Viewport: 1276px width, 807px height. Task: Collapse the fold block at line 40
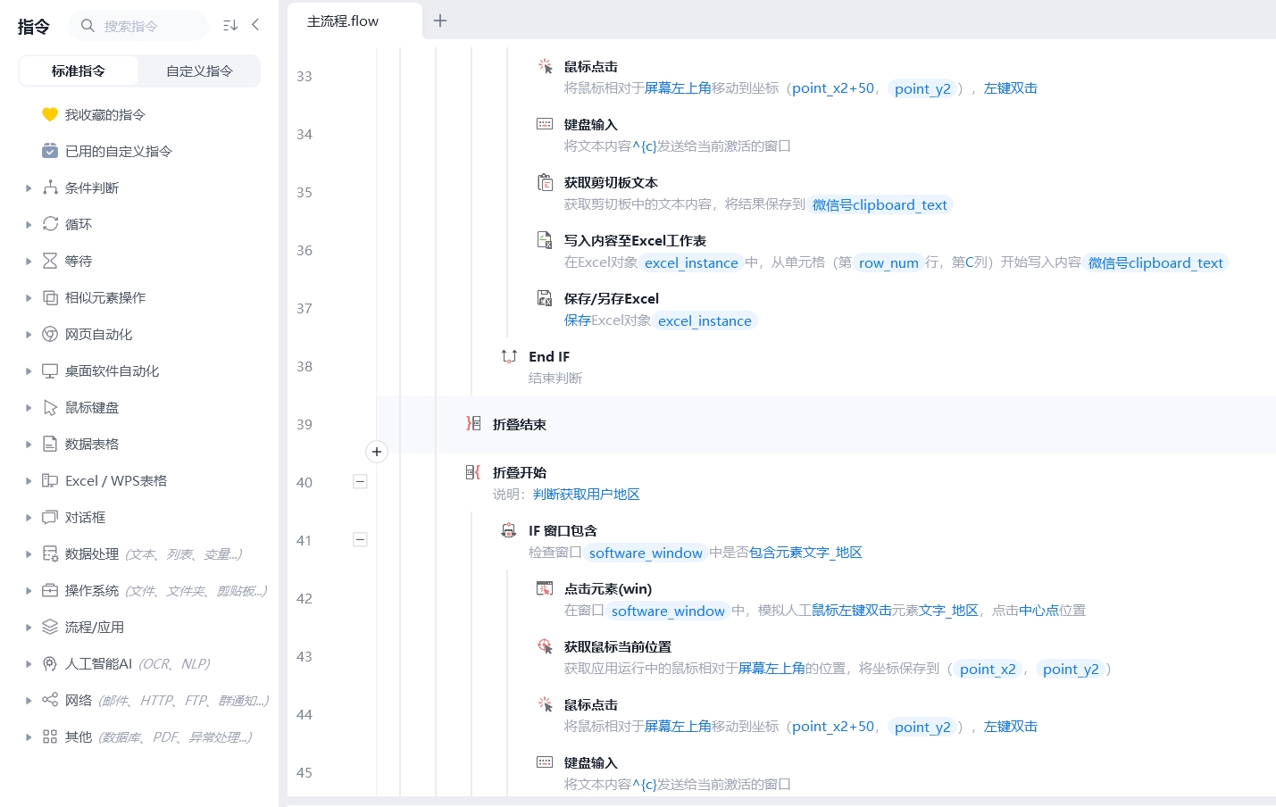coord(360,481)
